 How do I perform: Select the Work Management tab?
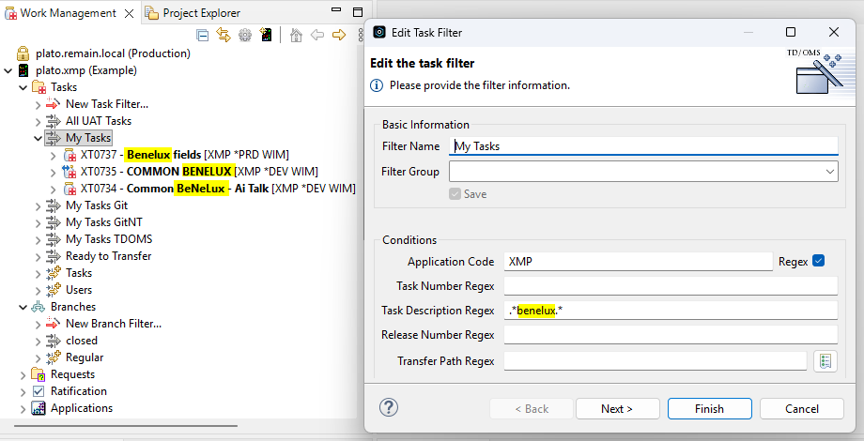pyautogui.click(x=68, y=13)
